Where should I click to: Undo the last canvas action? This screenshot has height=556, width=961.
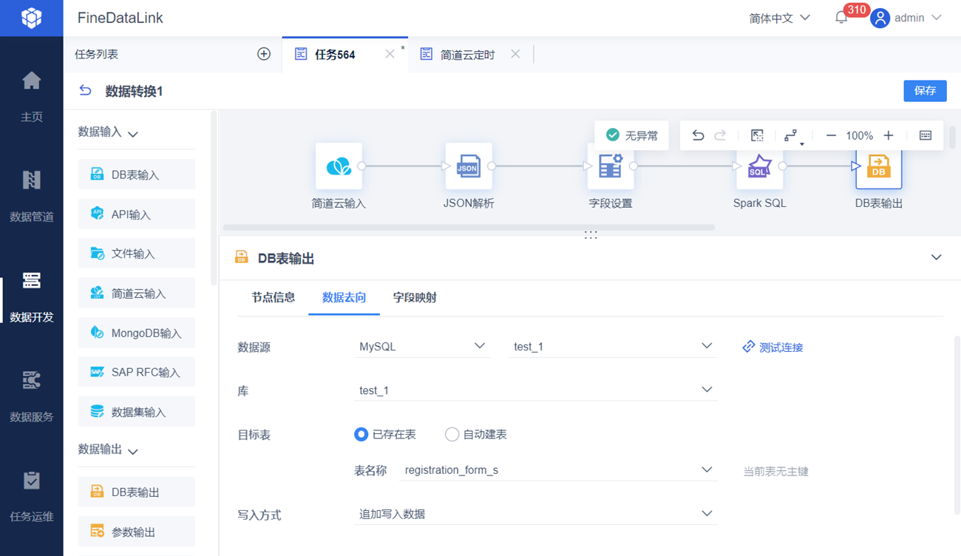point(698,135)
